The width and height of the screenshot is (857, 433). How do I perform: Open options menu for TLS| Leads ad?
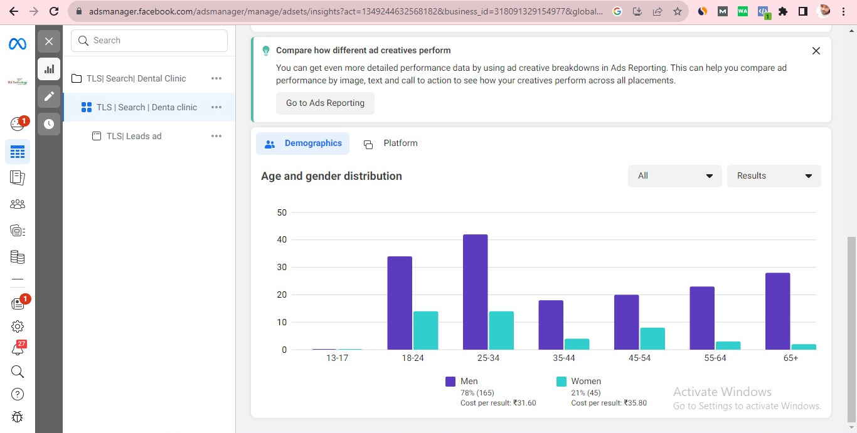pyautogui.click(x=216, y=136)
